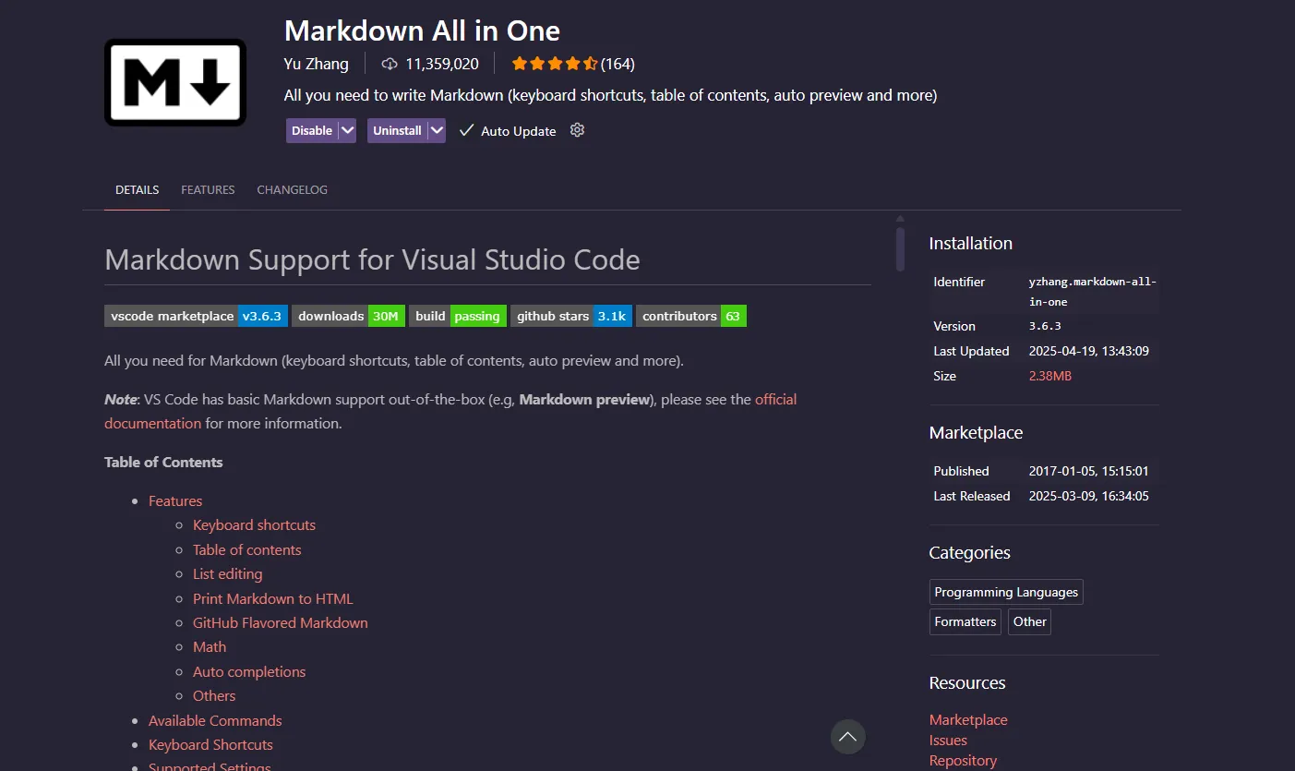Screen dimensions: 1295x771
Task: Click the Issues resource link
Action: [947, 740]
